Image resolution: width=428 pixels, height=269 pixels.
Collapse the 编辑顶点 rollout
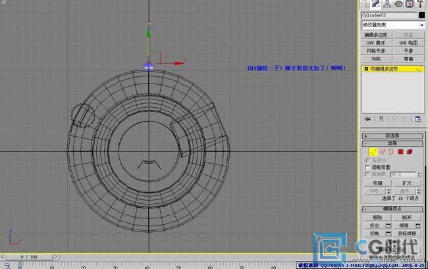pyautogui.click(x=392, y=208)
